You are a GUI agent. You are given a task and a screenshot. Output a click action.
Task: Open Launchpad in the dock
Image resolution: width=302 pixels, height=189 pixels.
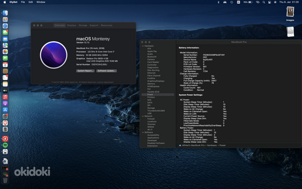5,20
